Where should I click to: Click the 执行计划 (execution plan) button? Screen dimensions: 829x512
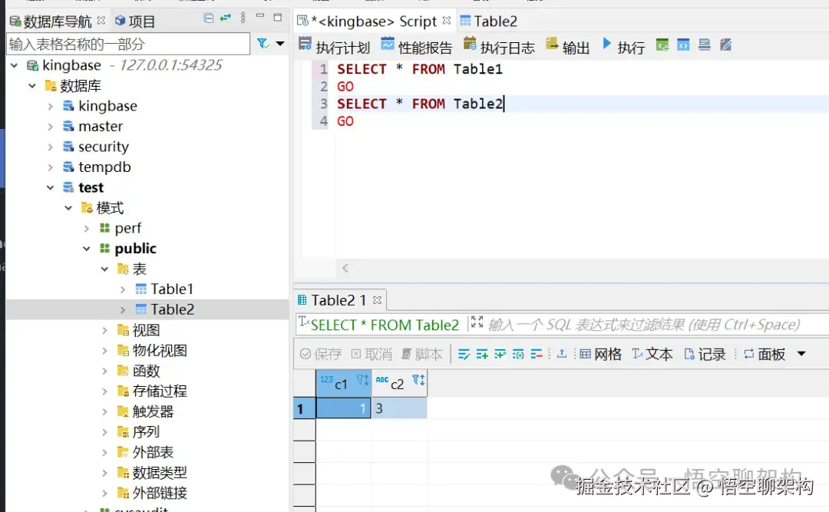point(334,47)
